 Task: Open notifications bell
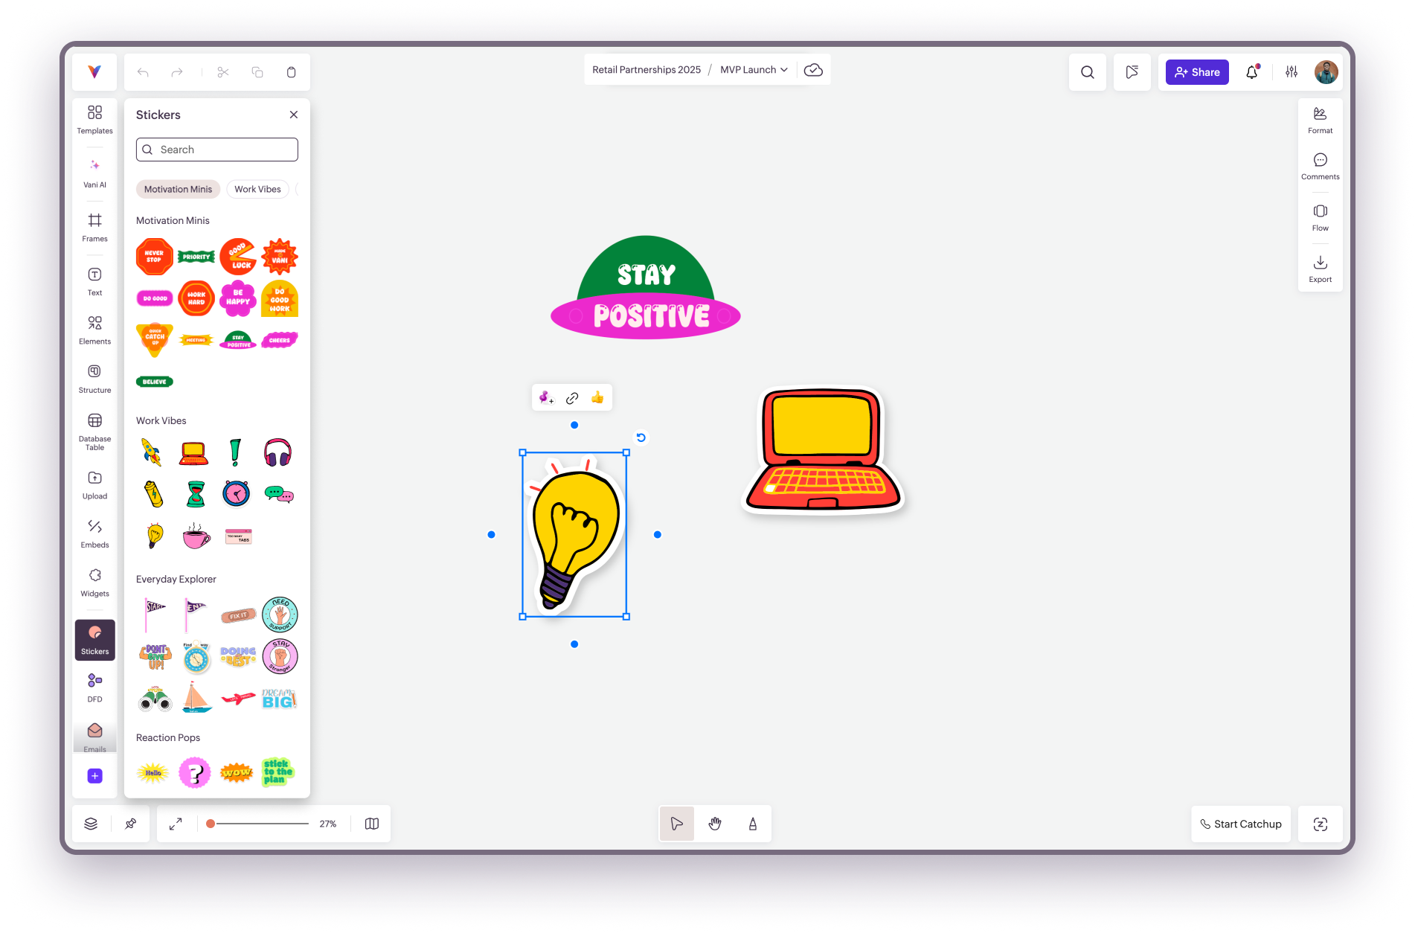[x=1252, y=72]
